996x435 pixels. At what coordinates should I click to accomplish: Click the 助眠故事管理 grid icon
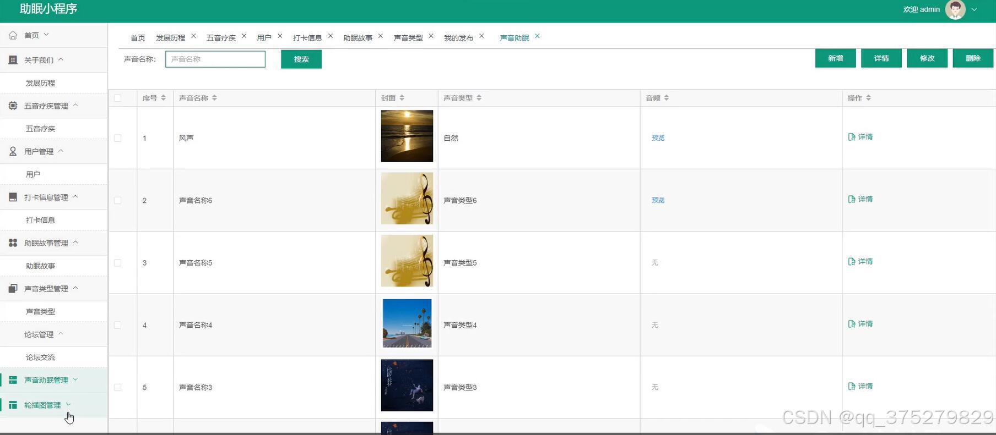pos(13,243)
